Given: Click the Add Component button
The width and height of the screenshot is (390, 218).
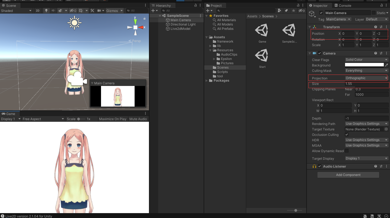Looking at the screenshot, I should click(x=348, y=175).
